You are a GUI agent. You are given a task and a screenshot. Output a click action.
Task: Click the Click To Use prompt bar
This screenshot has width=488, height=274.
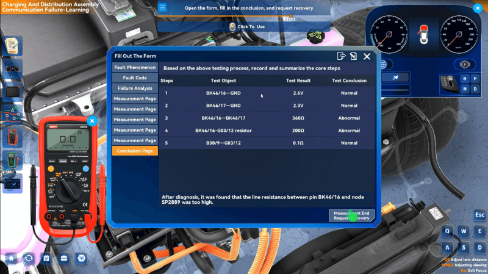[243, 27]
